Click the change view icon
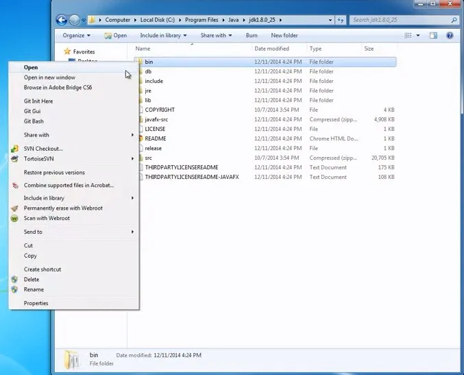The width and height of the screenshot is (464, 375). [x=408, y=35]
